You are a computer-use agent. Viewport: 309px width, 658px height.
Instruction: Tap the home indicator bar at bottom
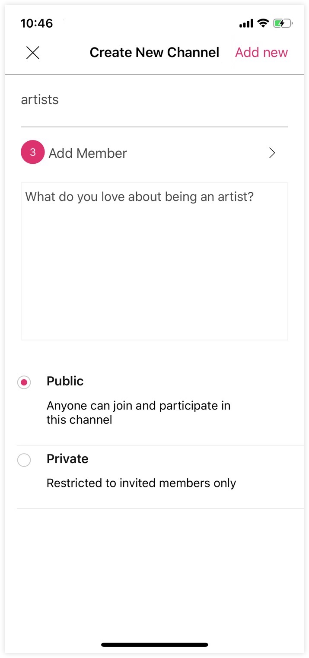(x=154, y=645)
